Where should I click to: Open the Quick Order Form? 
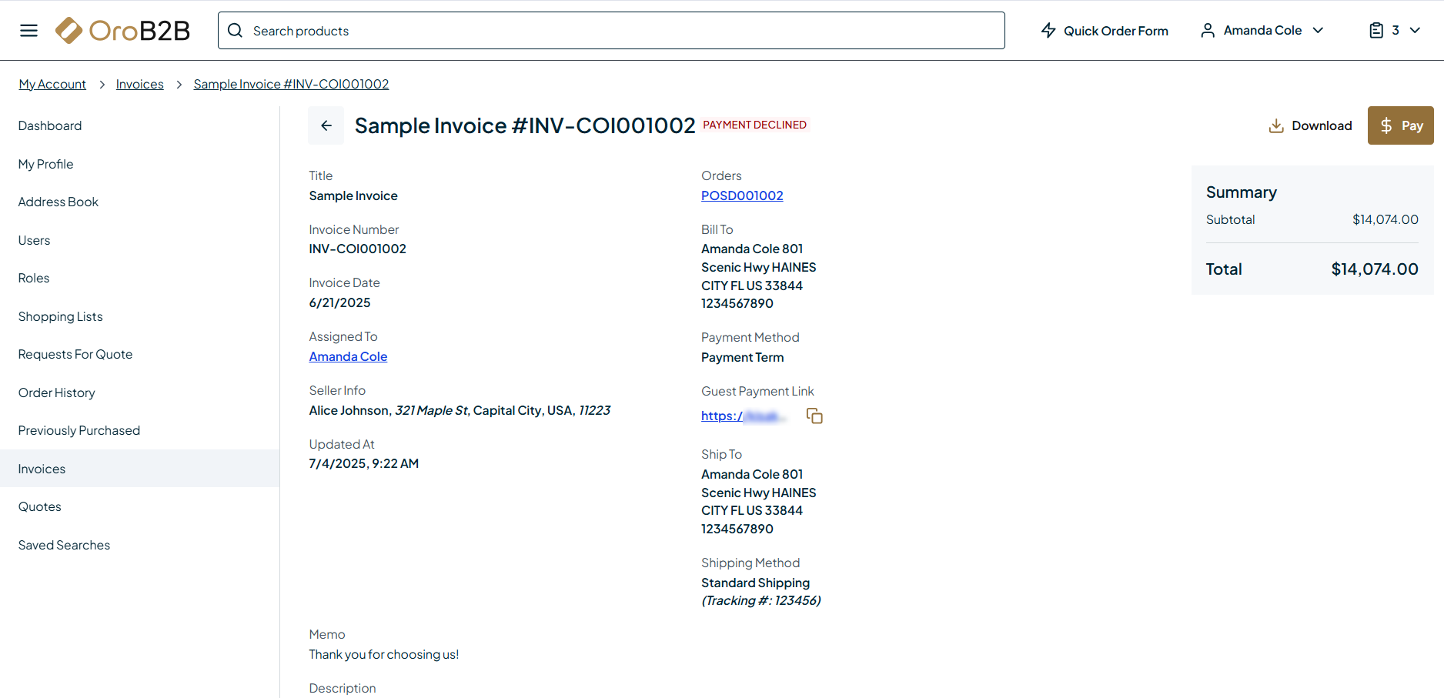coord(1105,31)
